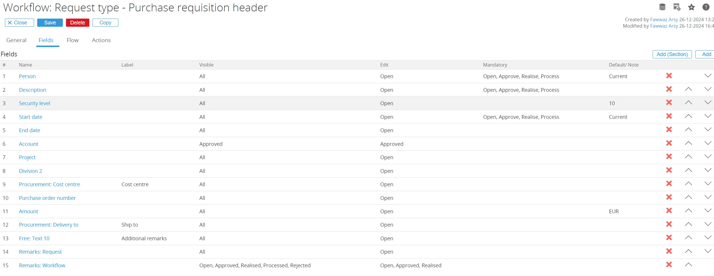Move the Project field up one position
The height and width of the screenshot is (276, 714).
pyautogui.click(x=688, y=157)
